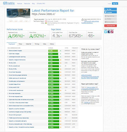Click orange diamond icon for Avoid CSS @import
The width and height of the screenshot is (127, 132).
(61, 115)
